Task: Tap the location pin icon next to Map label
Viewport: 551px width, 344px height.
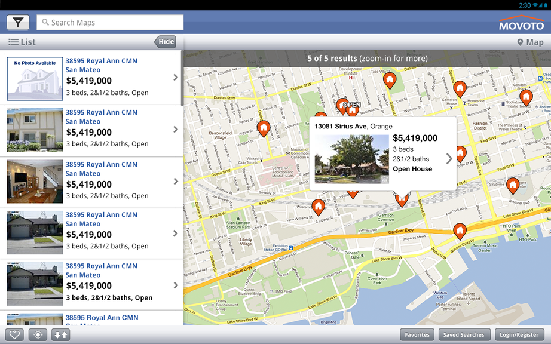Action: 519,42
